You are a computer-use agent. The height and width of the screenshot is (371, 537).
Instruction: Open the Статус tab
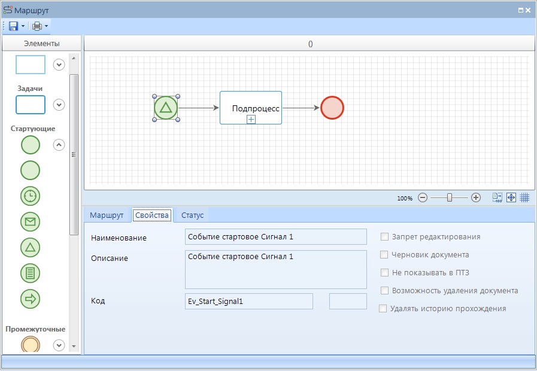[192, 215]
